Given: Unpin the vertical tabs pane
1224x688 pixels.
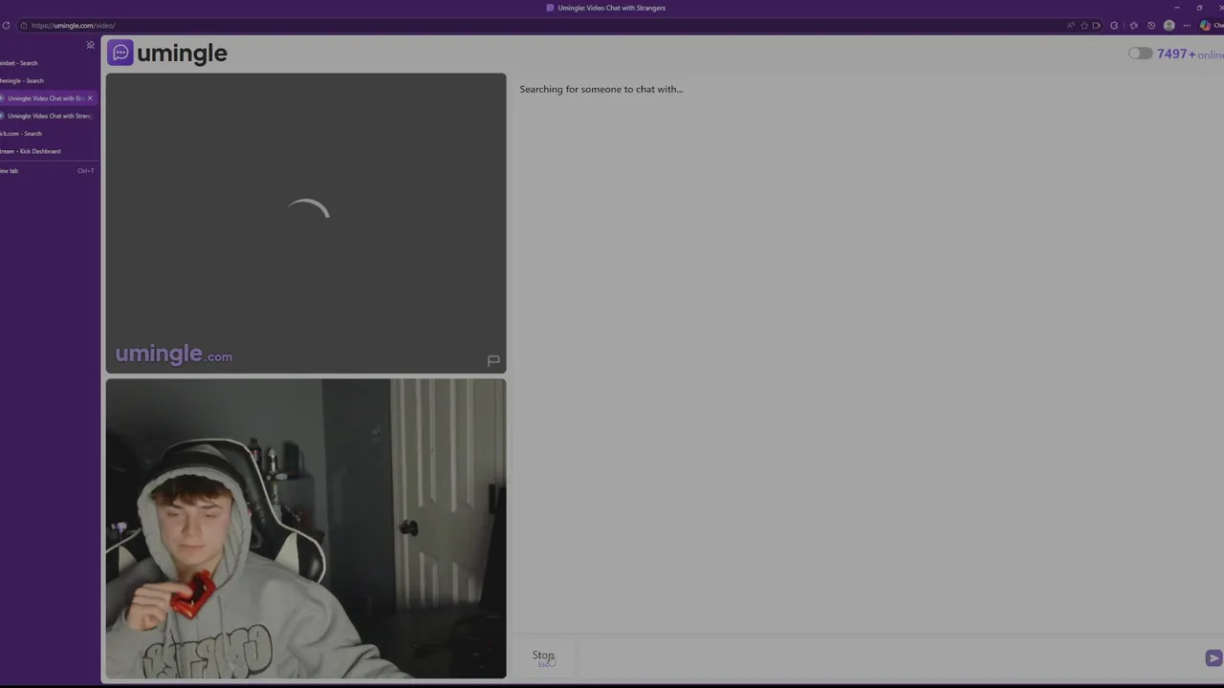Looking at the screenshot, I should (x=91, y=45).
